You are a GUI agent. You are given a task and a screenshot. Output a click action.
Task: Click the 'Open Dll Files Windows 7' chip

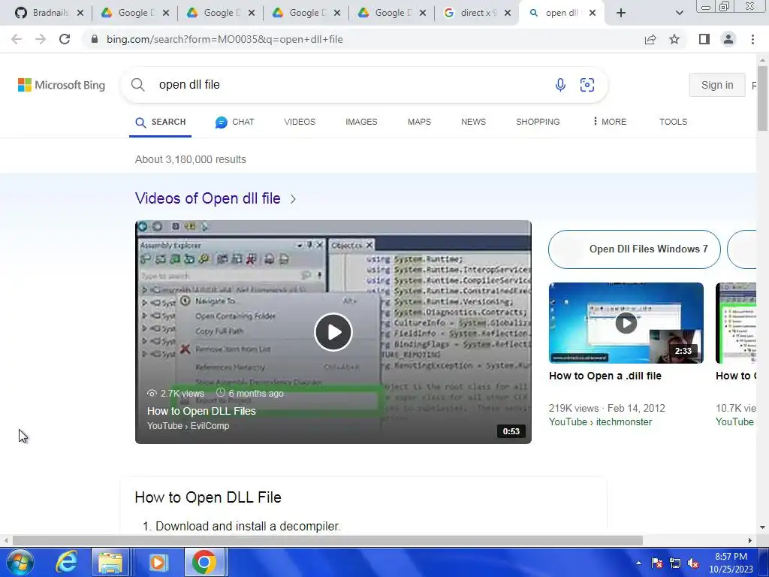635,249
